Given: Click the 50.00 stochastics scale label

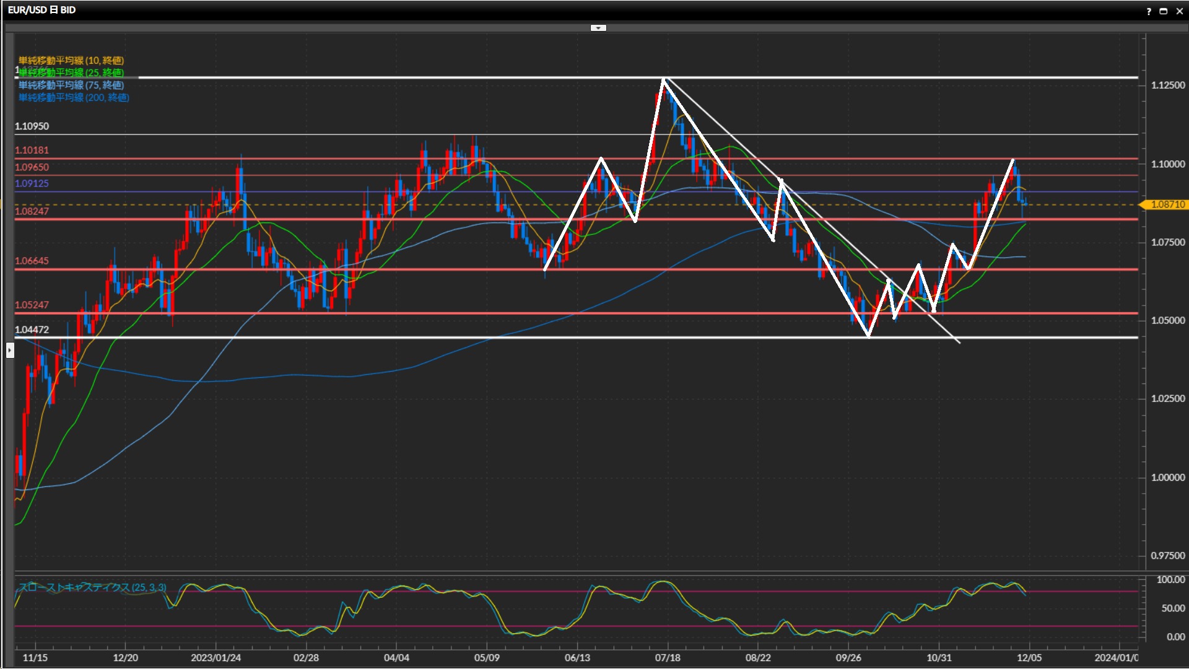Looking at the screenshot, I should [1172, 608].
